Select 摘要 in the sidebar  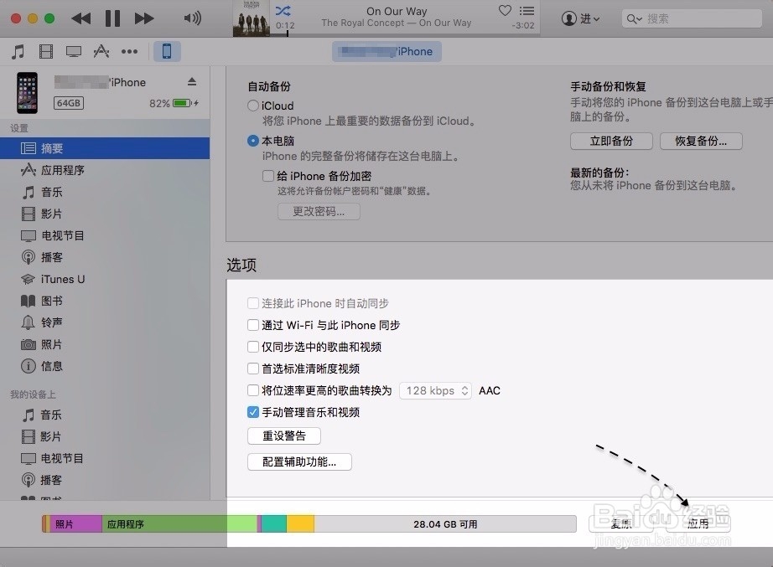click(105, 148)
